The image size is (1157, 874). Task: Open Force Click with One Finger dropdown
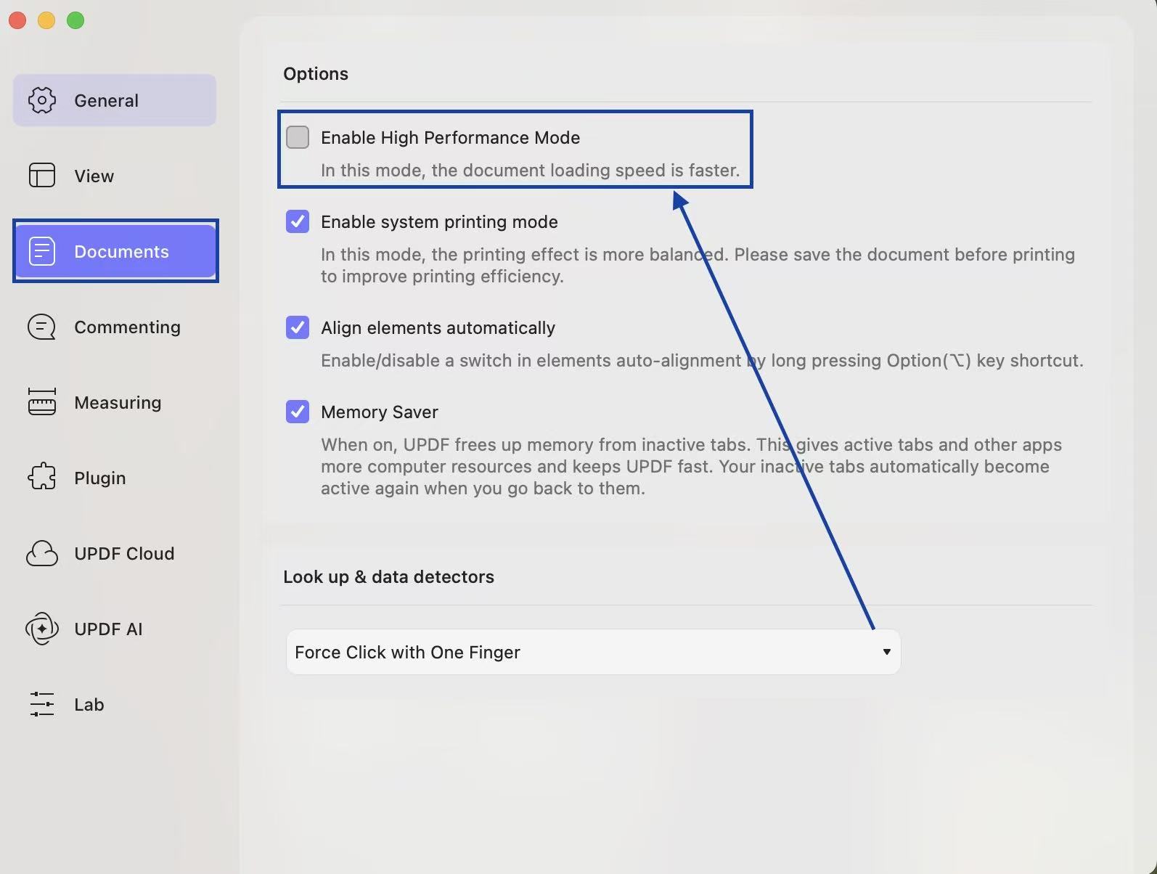[592, 652]
